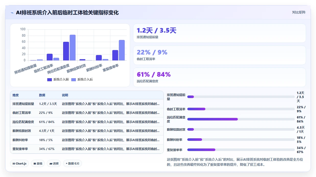316x177 pixels.
Task: Click the 22% / 9% 临时工取消率 card
Action: pyautogui.click(x=219, y=55)
